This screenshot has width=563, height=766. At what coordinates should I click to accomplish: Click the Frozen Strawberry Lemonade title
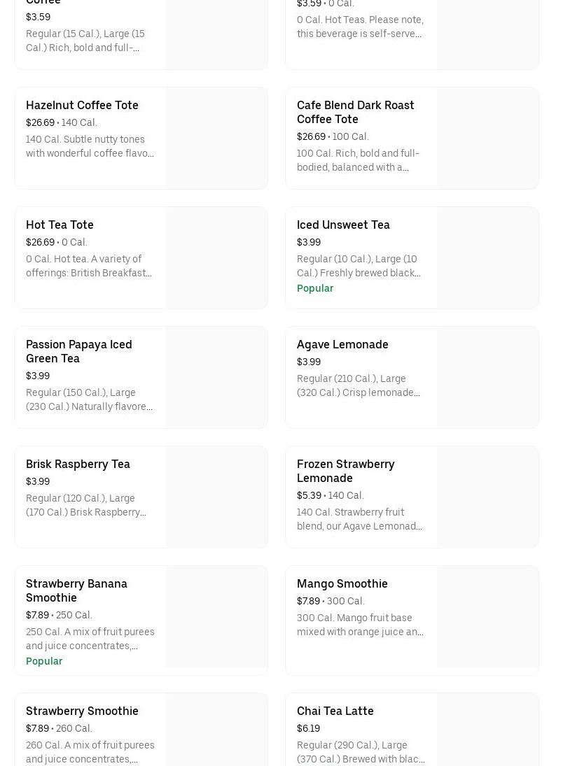pos(345,471)
